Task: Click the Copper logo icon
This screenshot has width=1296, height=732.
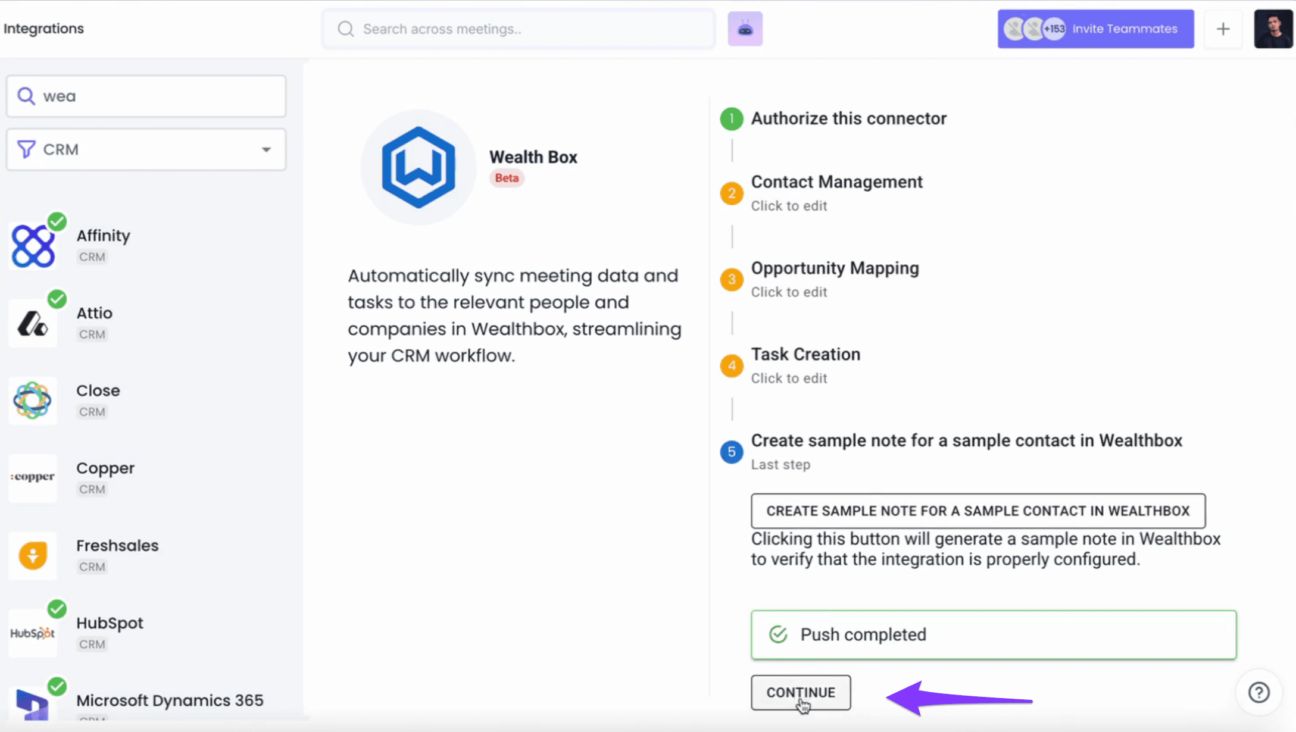Action: click(33, 478)
